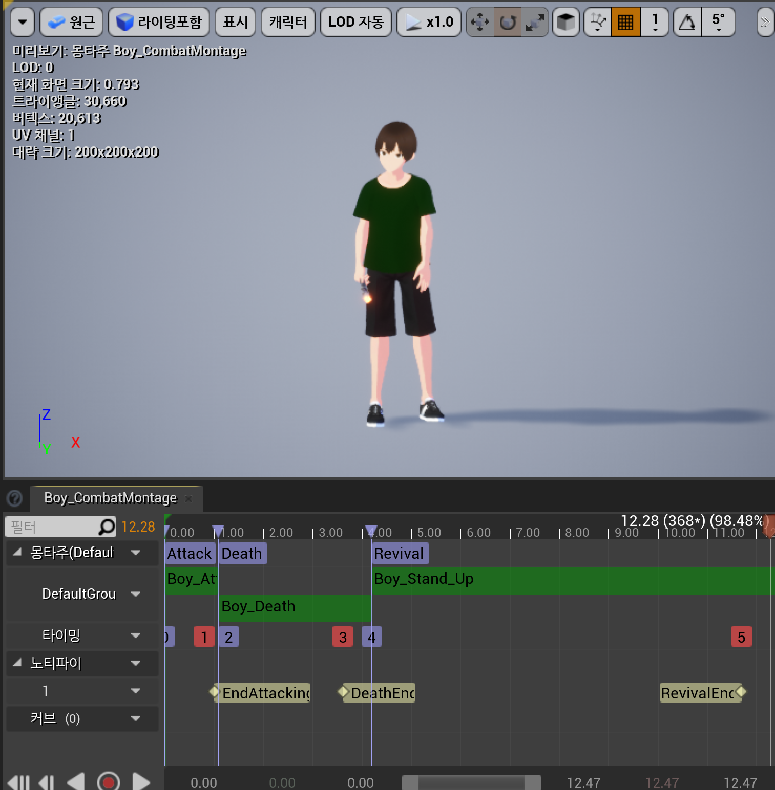Toggle the grid snapping icon
The image size is (775, 790).
pyautogui.click(x=625, y=21)
